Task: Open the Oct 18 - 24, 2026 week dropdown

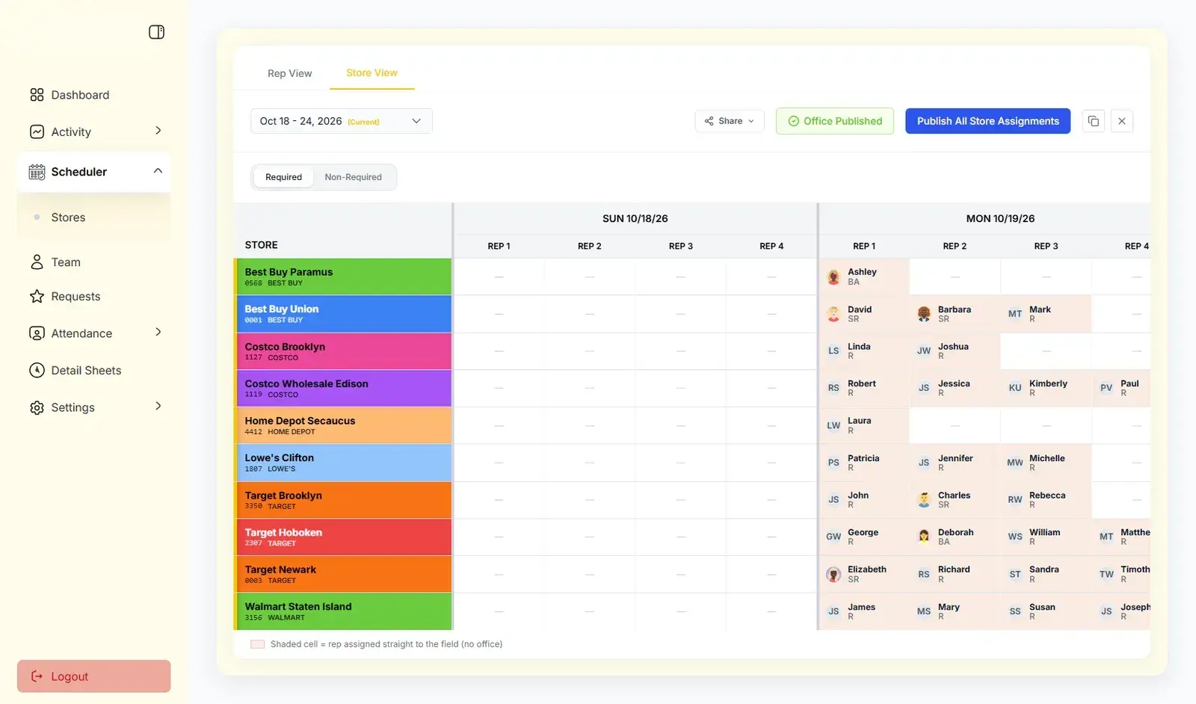Action: coord(341,121)
